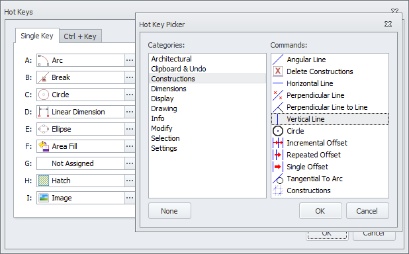Image resolution: width=409 pixels, height=254 pixels.
Task: Select the Dimensions category
Action: coord(207,89)
